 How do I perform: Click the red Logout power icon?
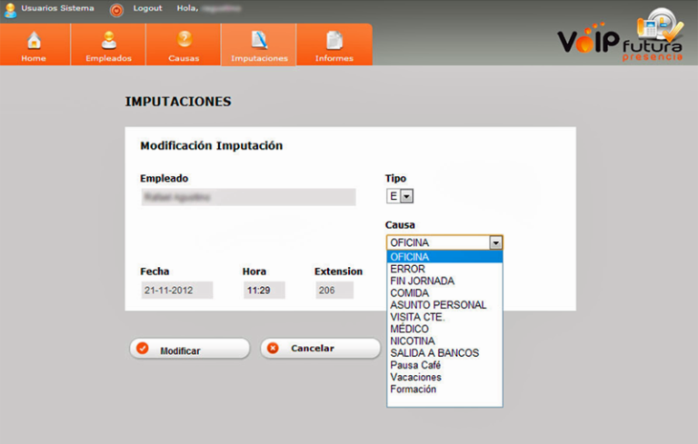[x=116, y=10]
